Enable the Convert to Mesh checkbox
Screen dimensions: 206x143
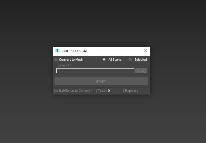point(56,59)
